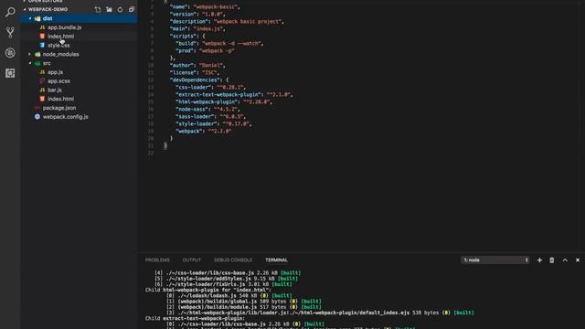This screenshot has height=329, width=585.
Task: Collapse the dist folder
Action: [x=30, y=18]
